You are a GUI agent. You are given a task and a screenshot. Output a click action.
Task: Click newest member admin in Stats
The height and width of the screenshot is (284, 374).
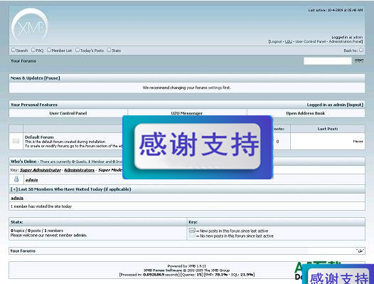coord(80,236)
